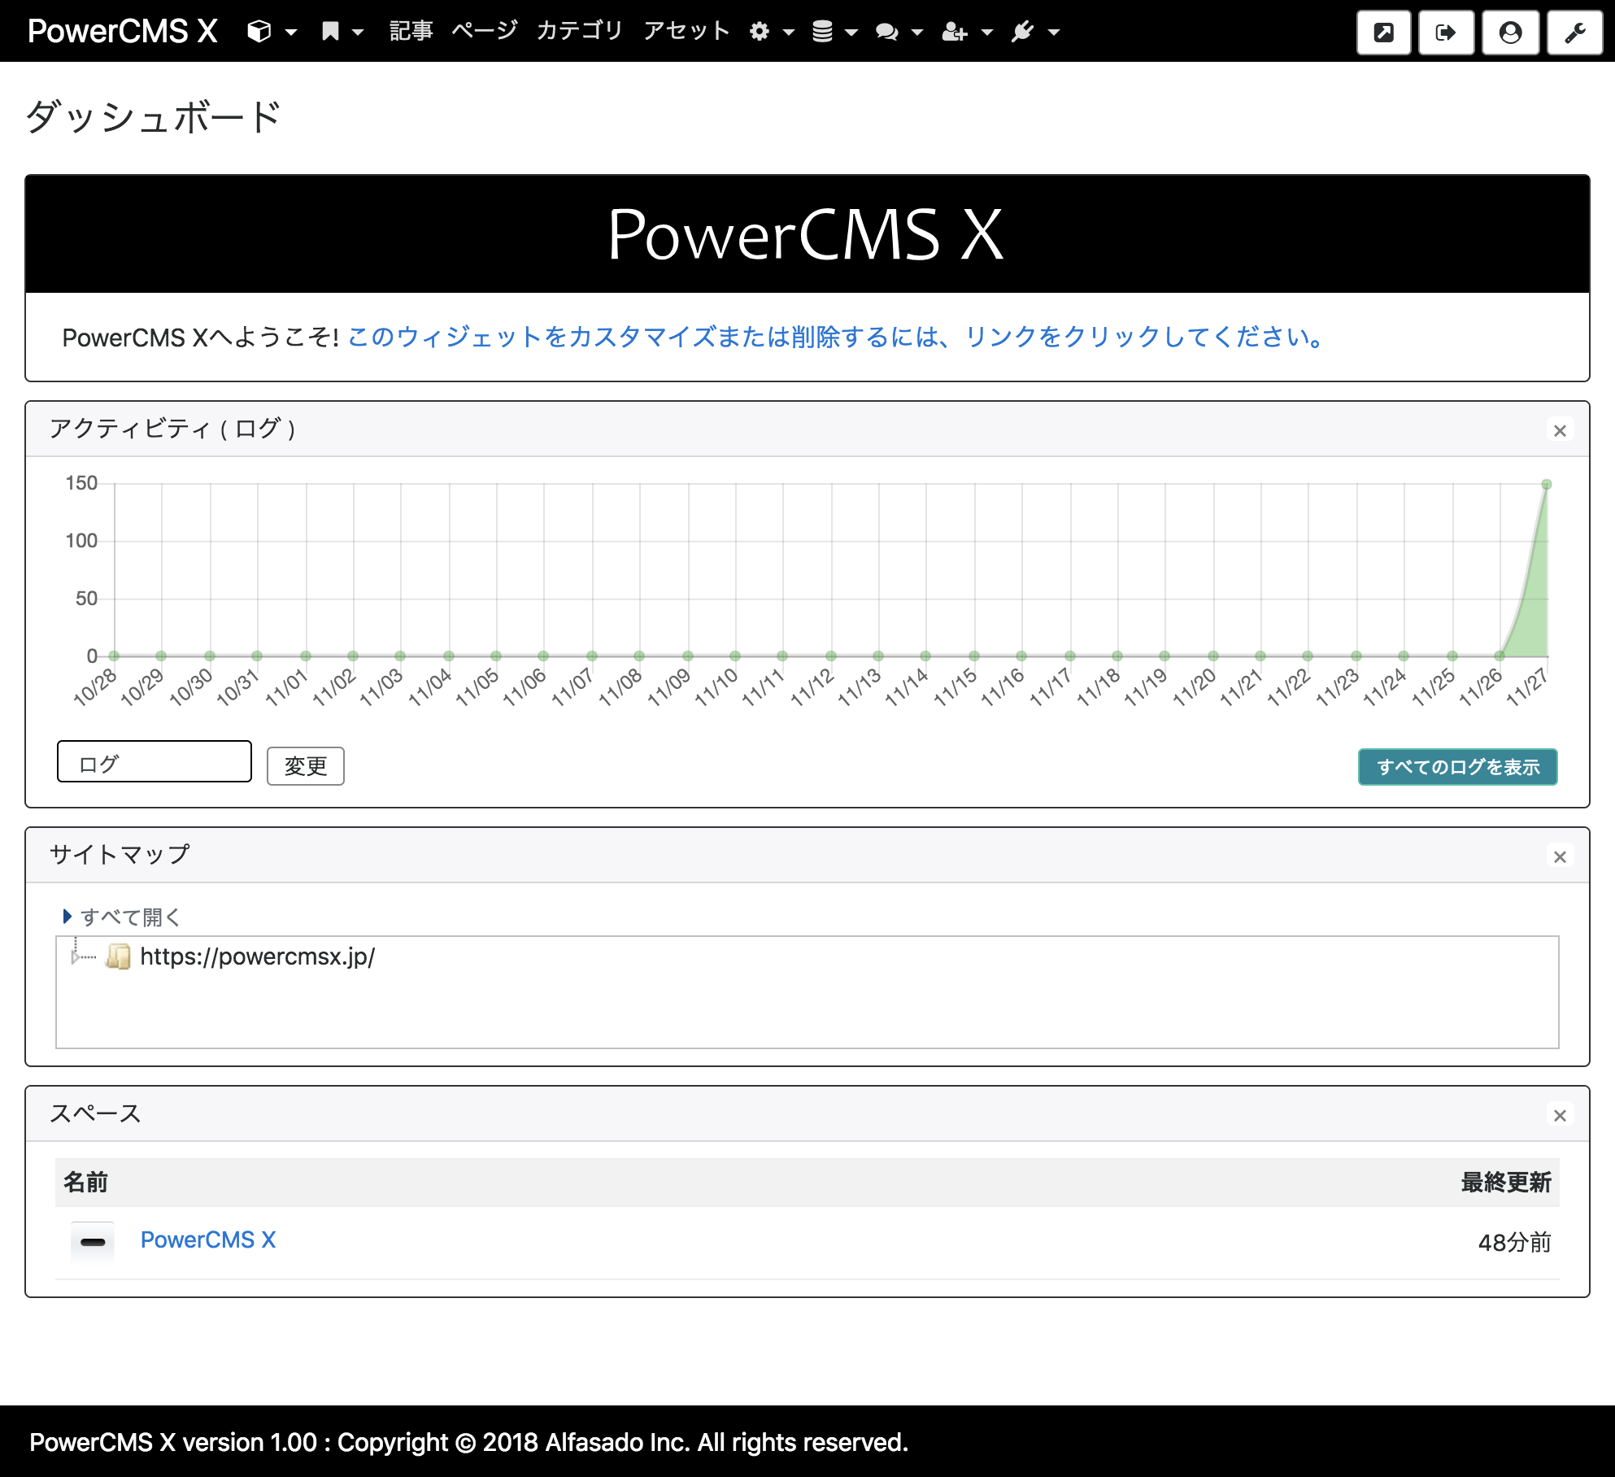
Task: Select the カテゴリ menu item
Action: tap(579, 31)
